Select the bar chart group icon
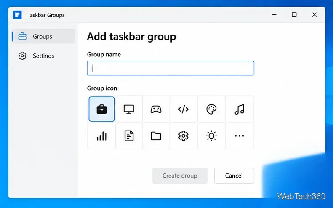 pos(101,136)
